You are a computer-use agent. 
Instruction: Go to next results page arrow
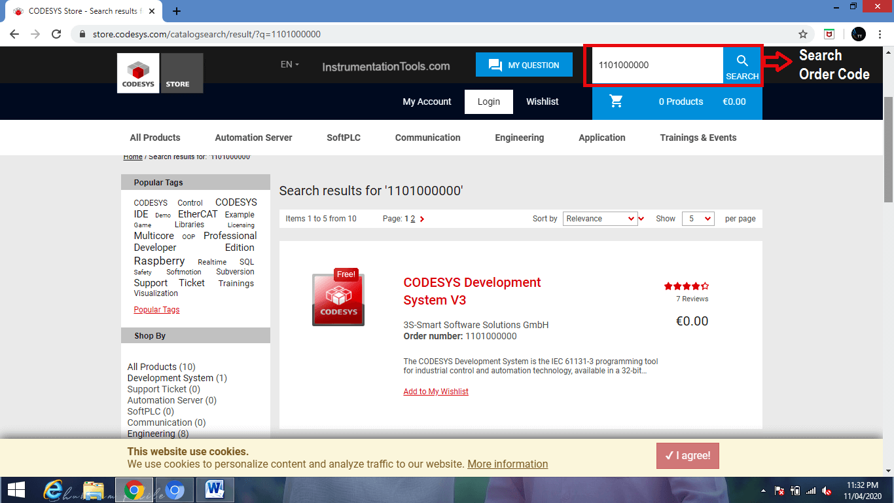coord(422,219)
